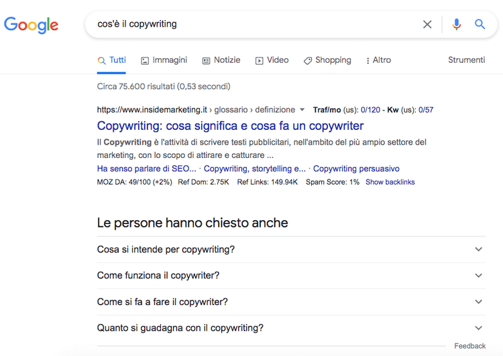Click the result URL https://www.insidemarketing.it
Image resolution: width=503 pixels, height=356 pixels.
pyautogui.click(x=152, y=110)
